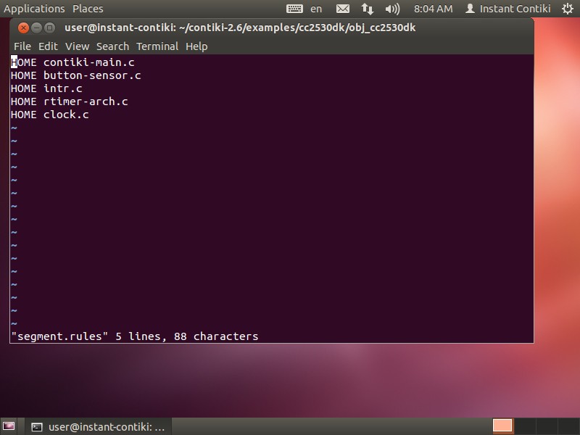Minimize the terminal window
Screen dimensions: 580x435
click(36, 28)
